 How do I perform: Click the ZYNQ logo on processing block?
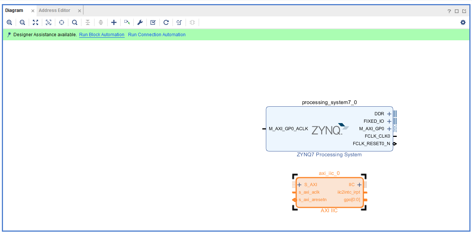(x=330, y=129)
